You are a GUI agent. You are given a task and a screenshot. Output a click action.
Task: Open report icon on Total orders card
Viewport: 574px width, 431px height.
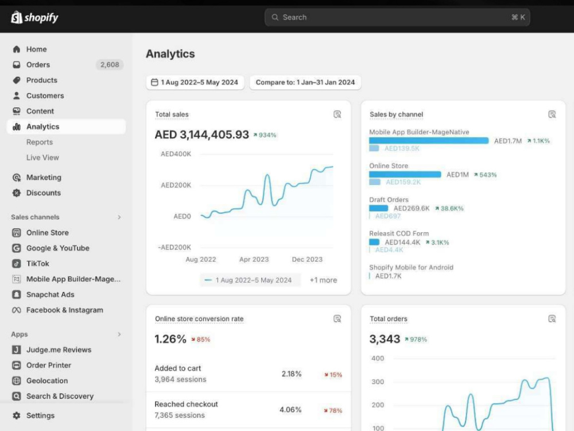click(552, 318)
